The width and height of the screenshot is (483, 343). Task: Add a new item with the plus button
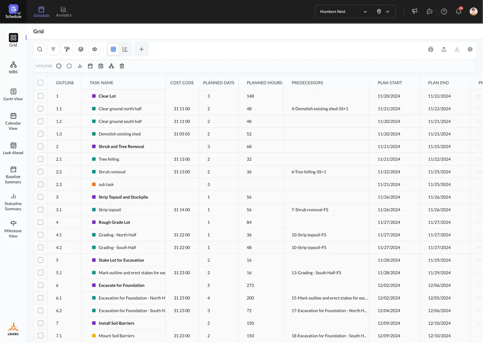pos(141,49)
